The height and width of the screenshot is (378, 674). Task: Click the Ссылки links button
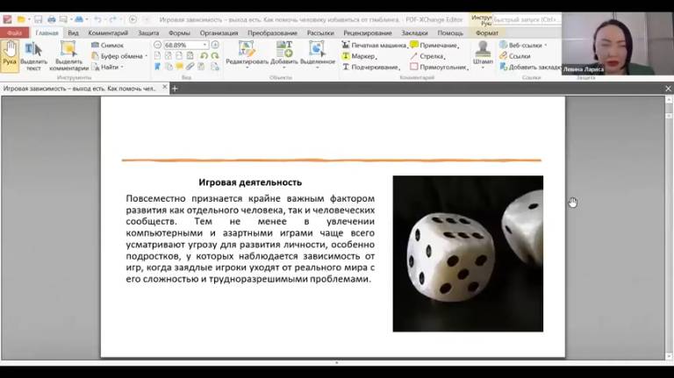pos(515,56)
